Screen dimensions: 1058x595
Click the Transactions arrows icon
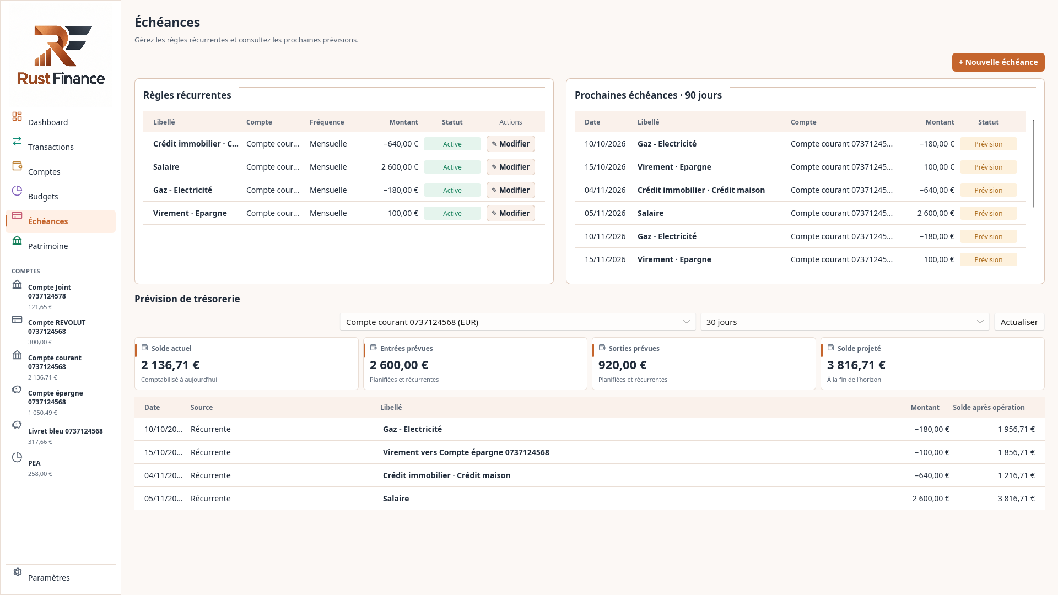tap(17, 141)
